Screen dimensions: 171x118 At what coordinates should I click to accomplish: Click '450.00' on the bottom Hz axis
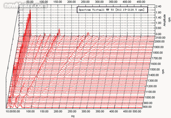127,111
